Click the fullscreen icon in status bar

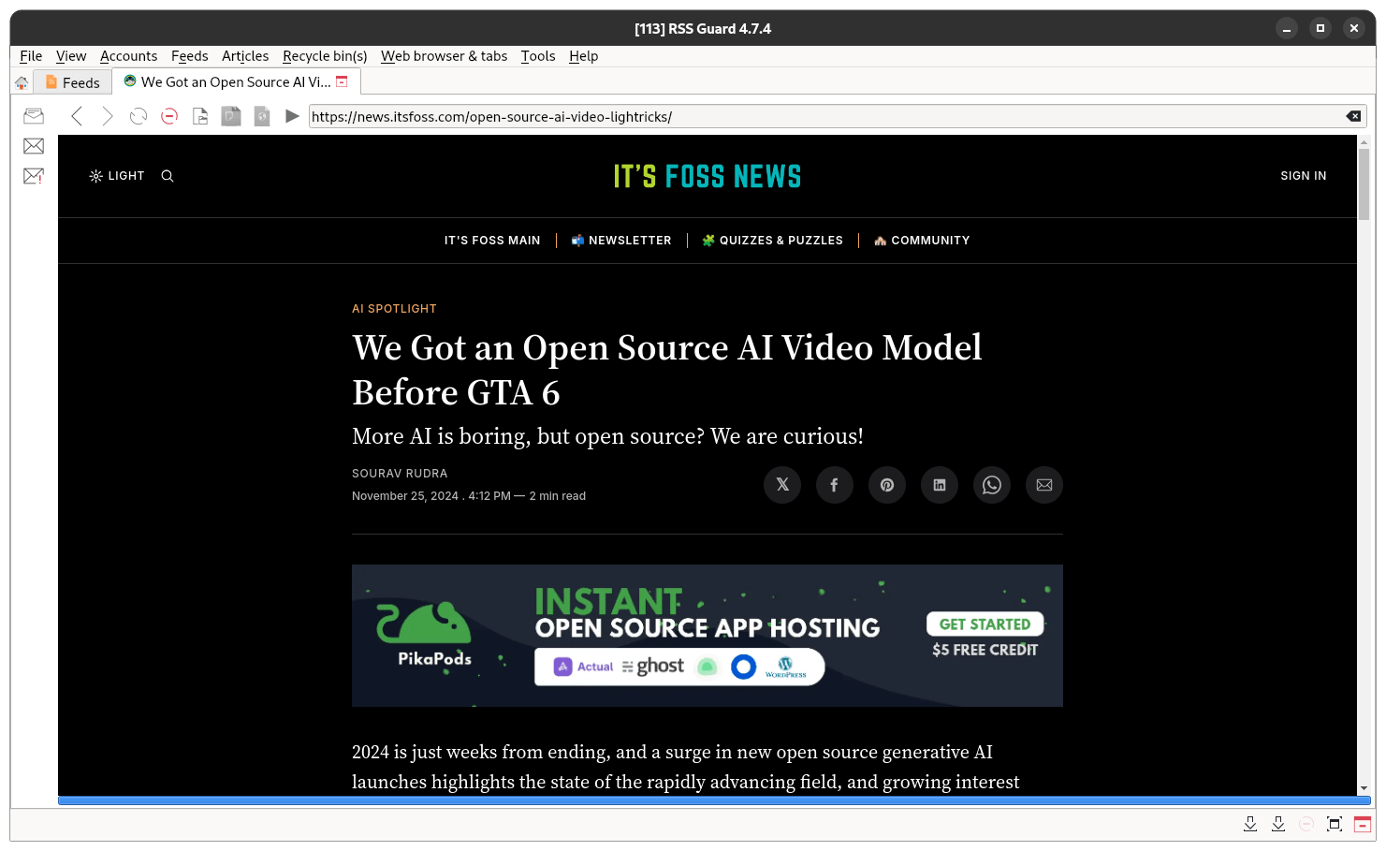pos(1334,823)
